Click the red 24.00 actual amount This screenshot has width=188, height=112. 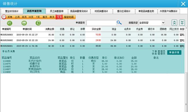click(x=98, y=40)
